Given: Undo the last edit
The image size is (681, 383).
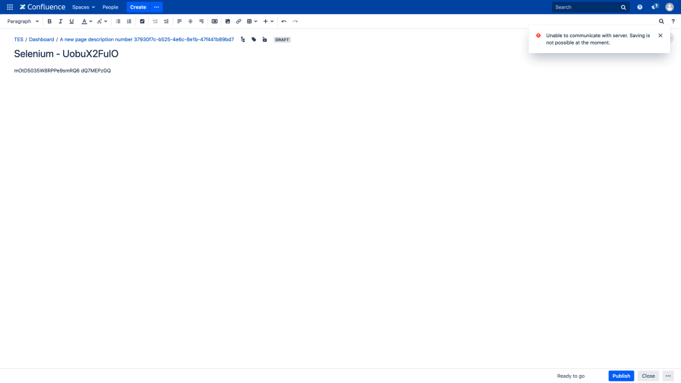Looking at the screenshot, I should [x=284, y=21].
